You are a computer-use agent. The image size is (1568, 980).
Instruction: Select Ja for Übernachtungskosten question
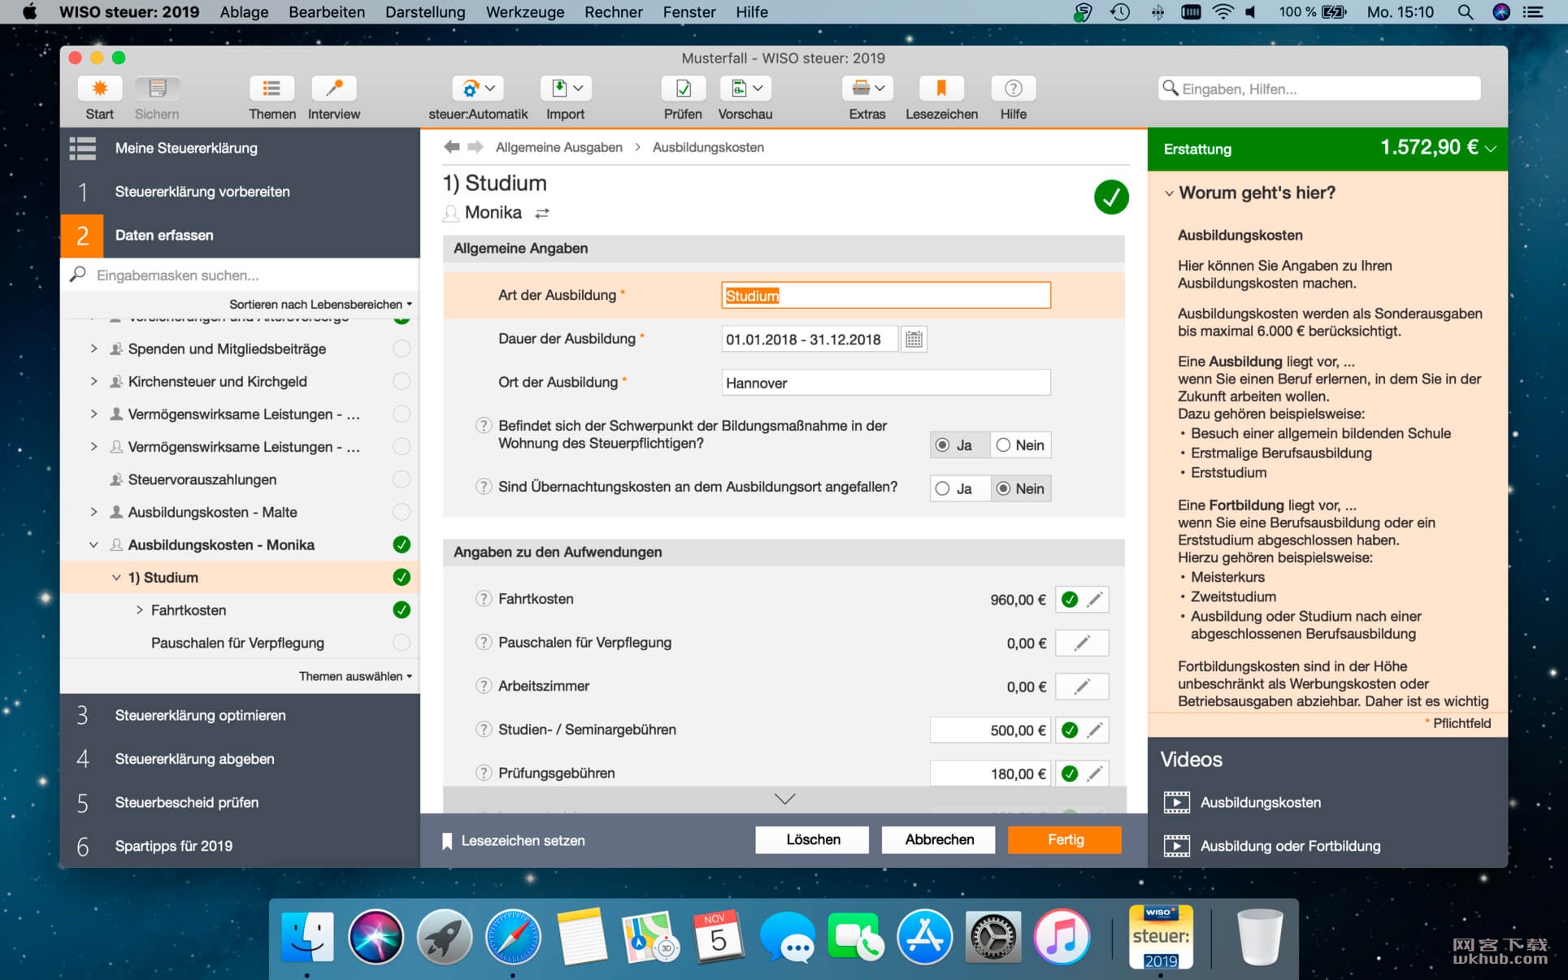pos(961,488)
